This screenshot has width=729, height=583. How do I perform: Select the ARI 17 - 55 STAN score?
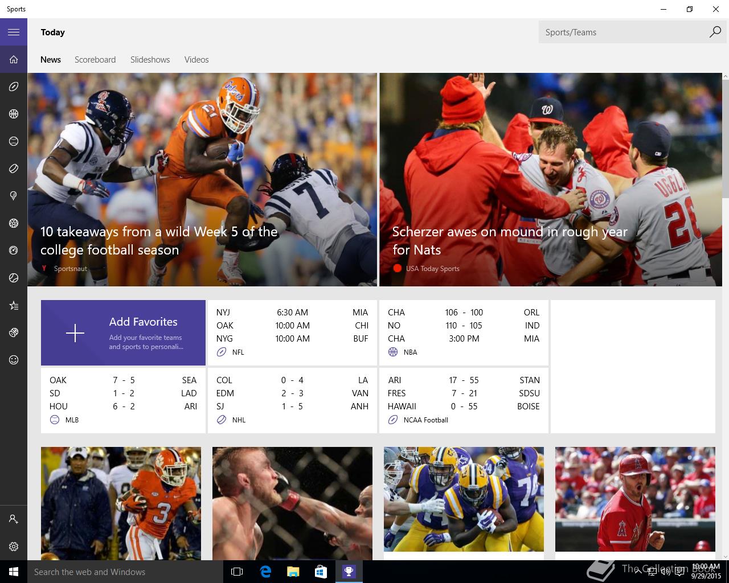click(464, 380)
